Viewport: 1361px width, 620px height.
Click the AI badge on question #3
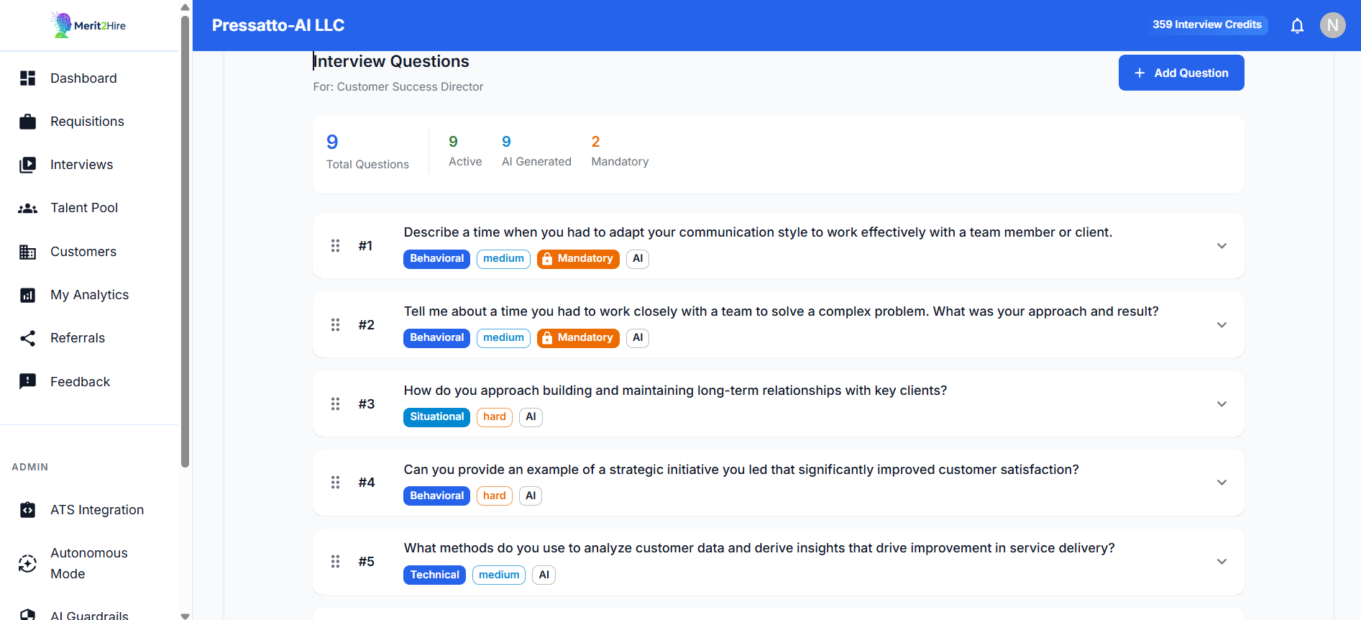tap(531, 416)
